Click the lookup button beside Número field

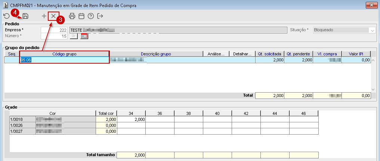point(74,36)
